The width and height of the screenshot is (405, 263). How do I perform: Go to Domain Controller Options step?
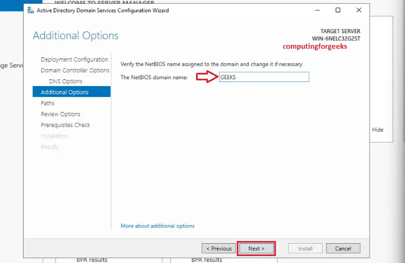pos(75,70)
